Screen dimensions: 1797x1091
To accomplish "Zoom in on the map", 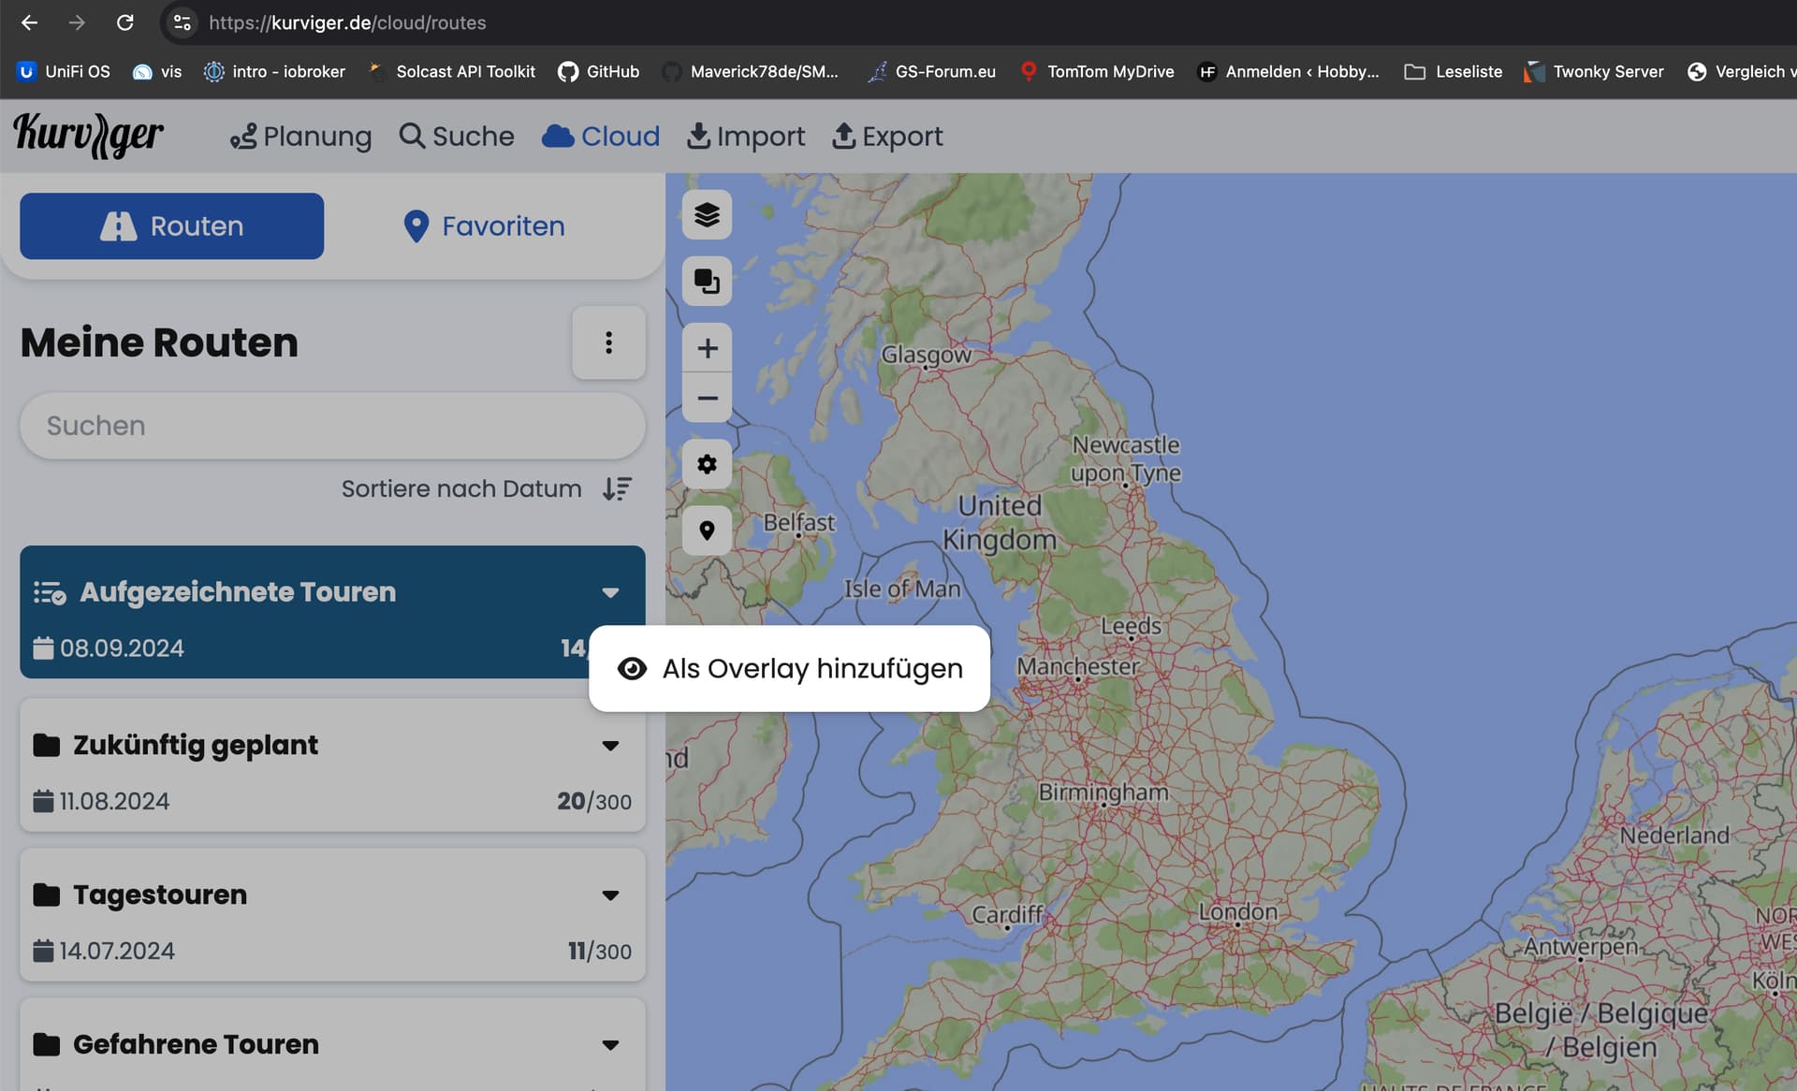I will click(707, 348).
